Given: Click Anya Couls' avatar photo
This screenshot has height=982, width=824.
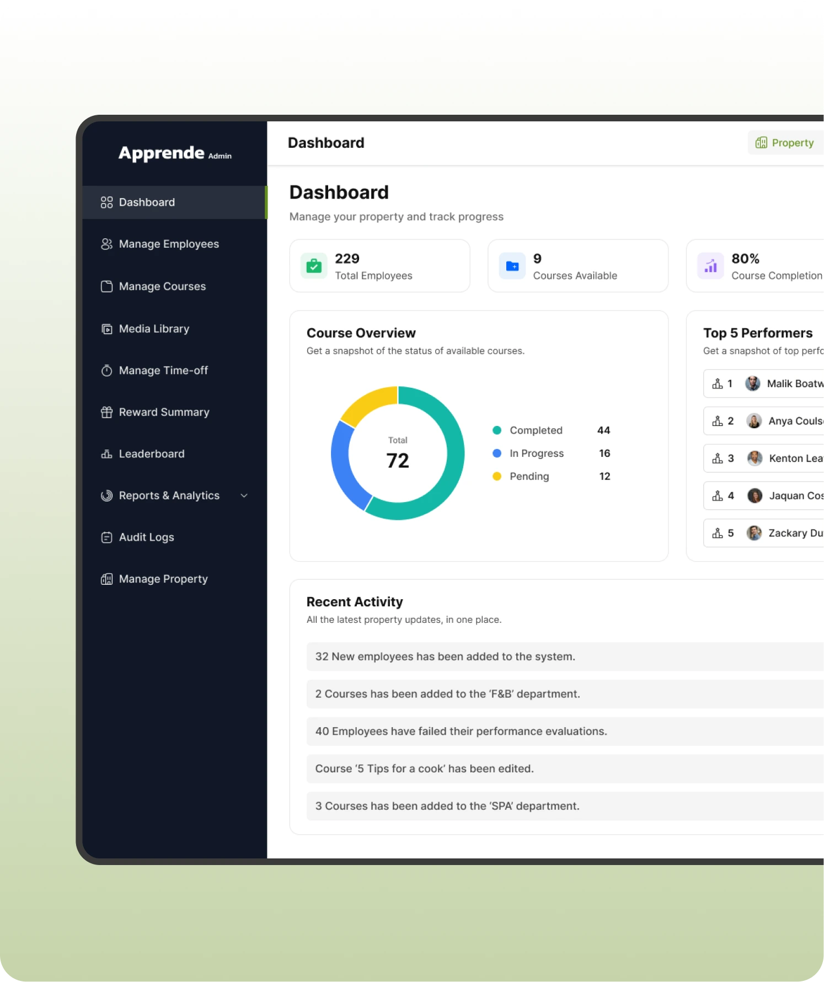Looking at the screenshot, I should [x=754, y=421].
